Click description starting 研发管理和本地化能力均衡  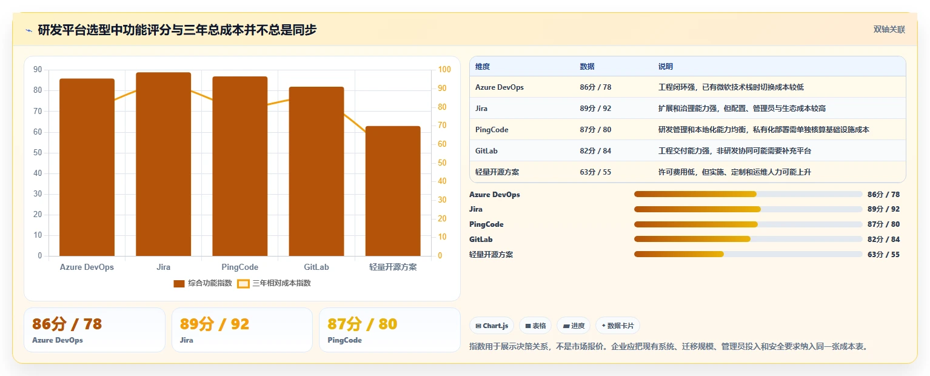[764, 130]
